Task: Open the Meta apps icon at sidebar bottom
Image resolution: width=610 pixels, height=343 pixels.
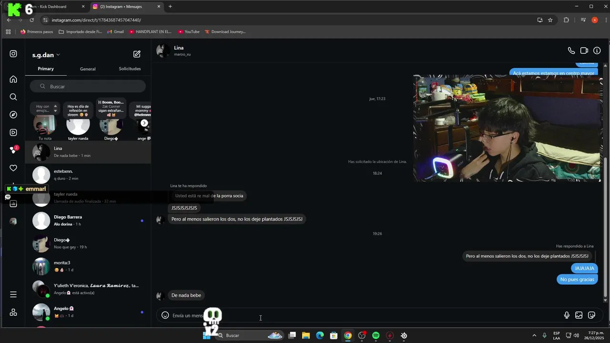Action: [13, 313]
